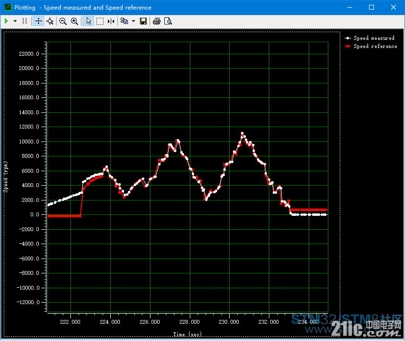Open the dropdown arrow beside the play button
Screen dimensions: 405x341
coord(15,21)
